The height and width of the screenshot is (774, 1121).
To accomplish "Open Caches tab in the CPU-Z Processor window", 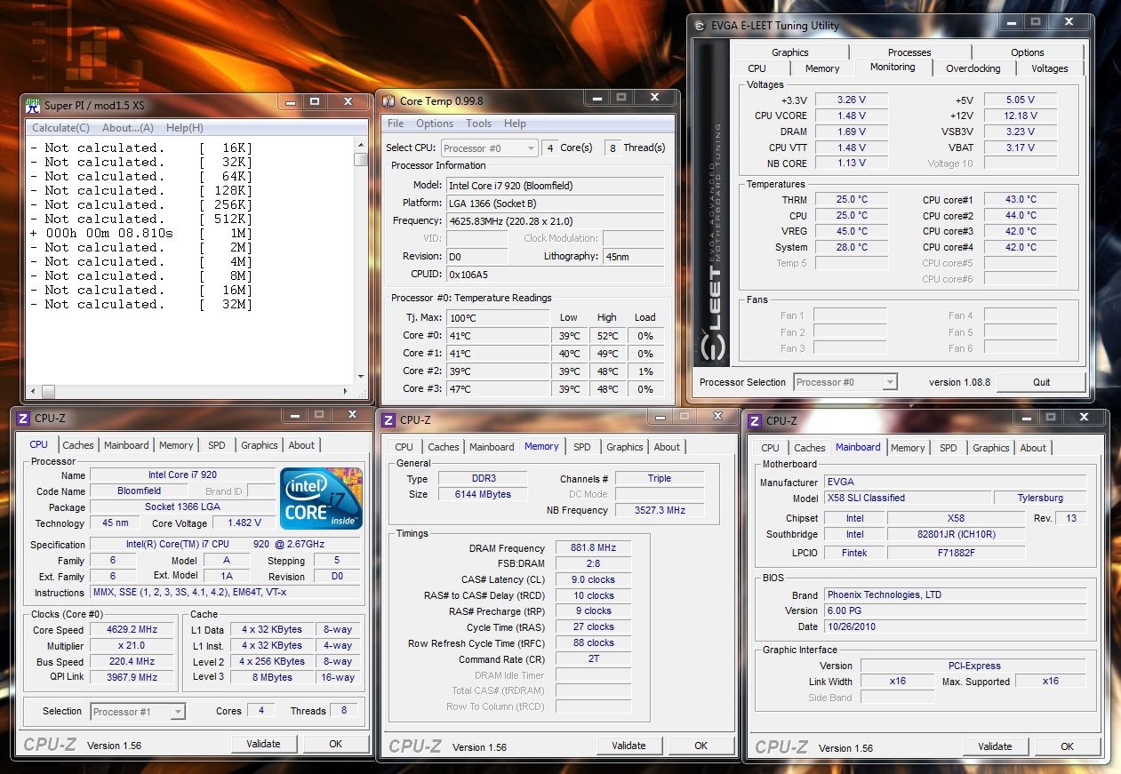I will [x=78, y=445].
